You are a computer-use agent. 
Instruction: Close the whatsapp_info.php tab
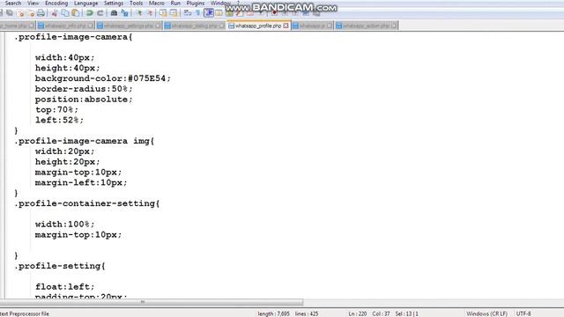pos(90,26)
